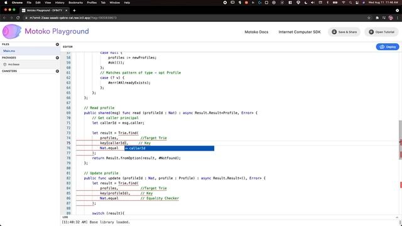Open Chrome extensions puzzle icon
The height and width of the screenshot is (226, 402).
[377, 18]
